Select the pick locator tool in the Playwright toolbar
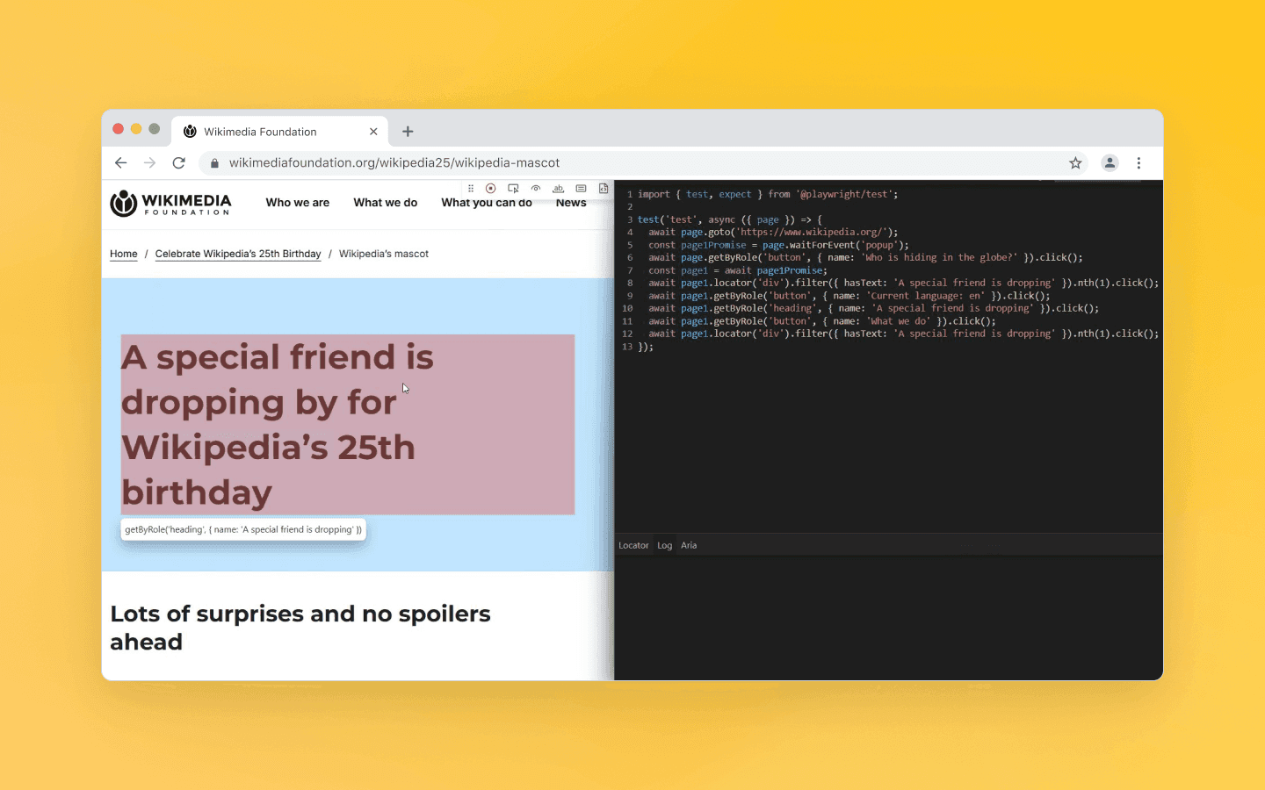 [x=514, y=188]
